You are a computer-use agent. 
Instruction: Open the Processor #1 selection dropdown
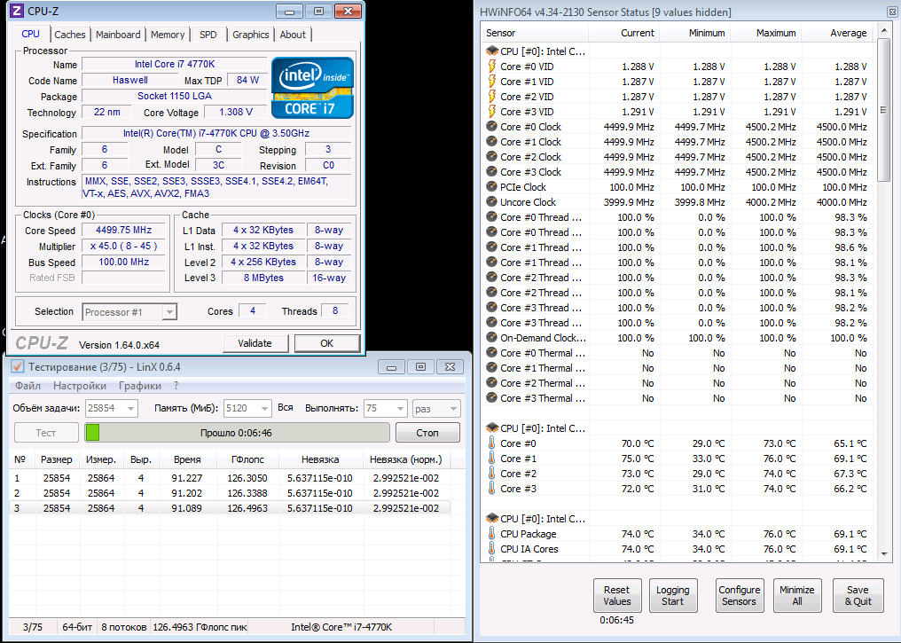129,312
